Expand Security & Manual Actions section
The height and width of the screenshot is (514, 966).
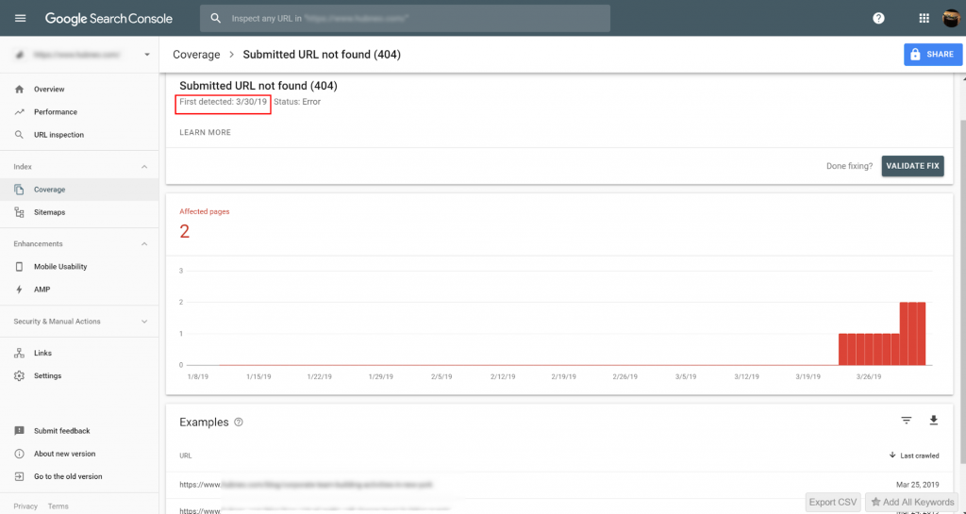click(x=144, y=322)
